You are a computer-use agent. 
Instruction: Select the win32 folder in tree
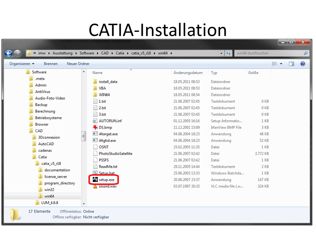(x=49, y=190)
